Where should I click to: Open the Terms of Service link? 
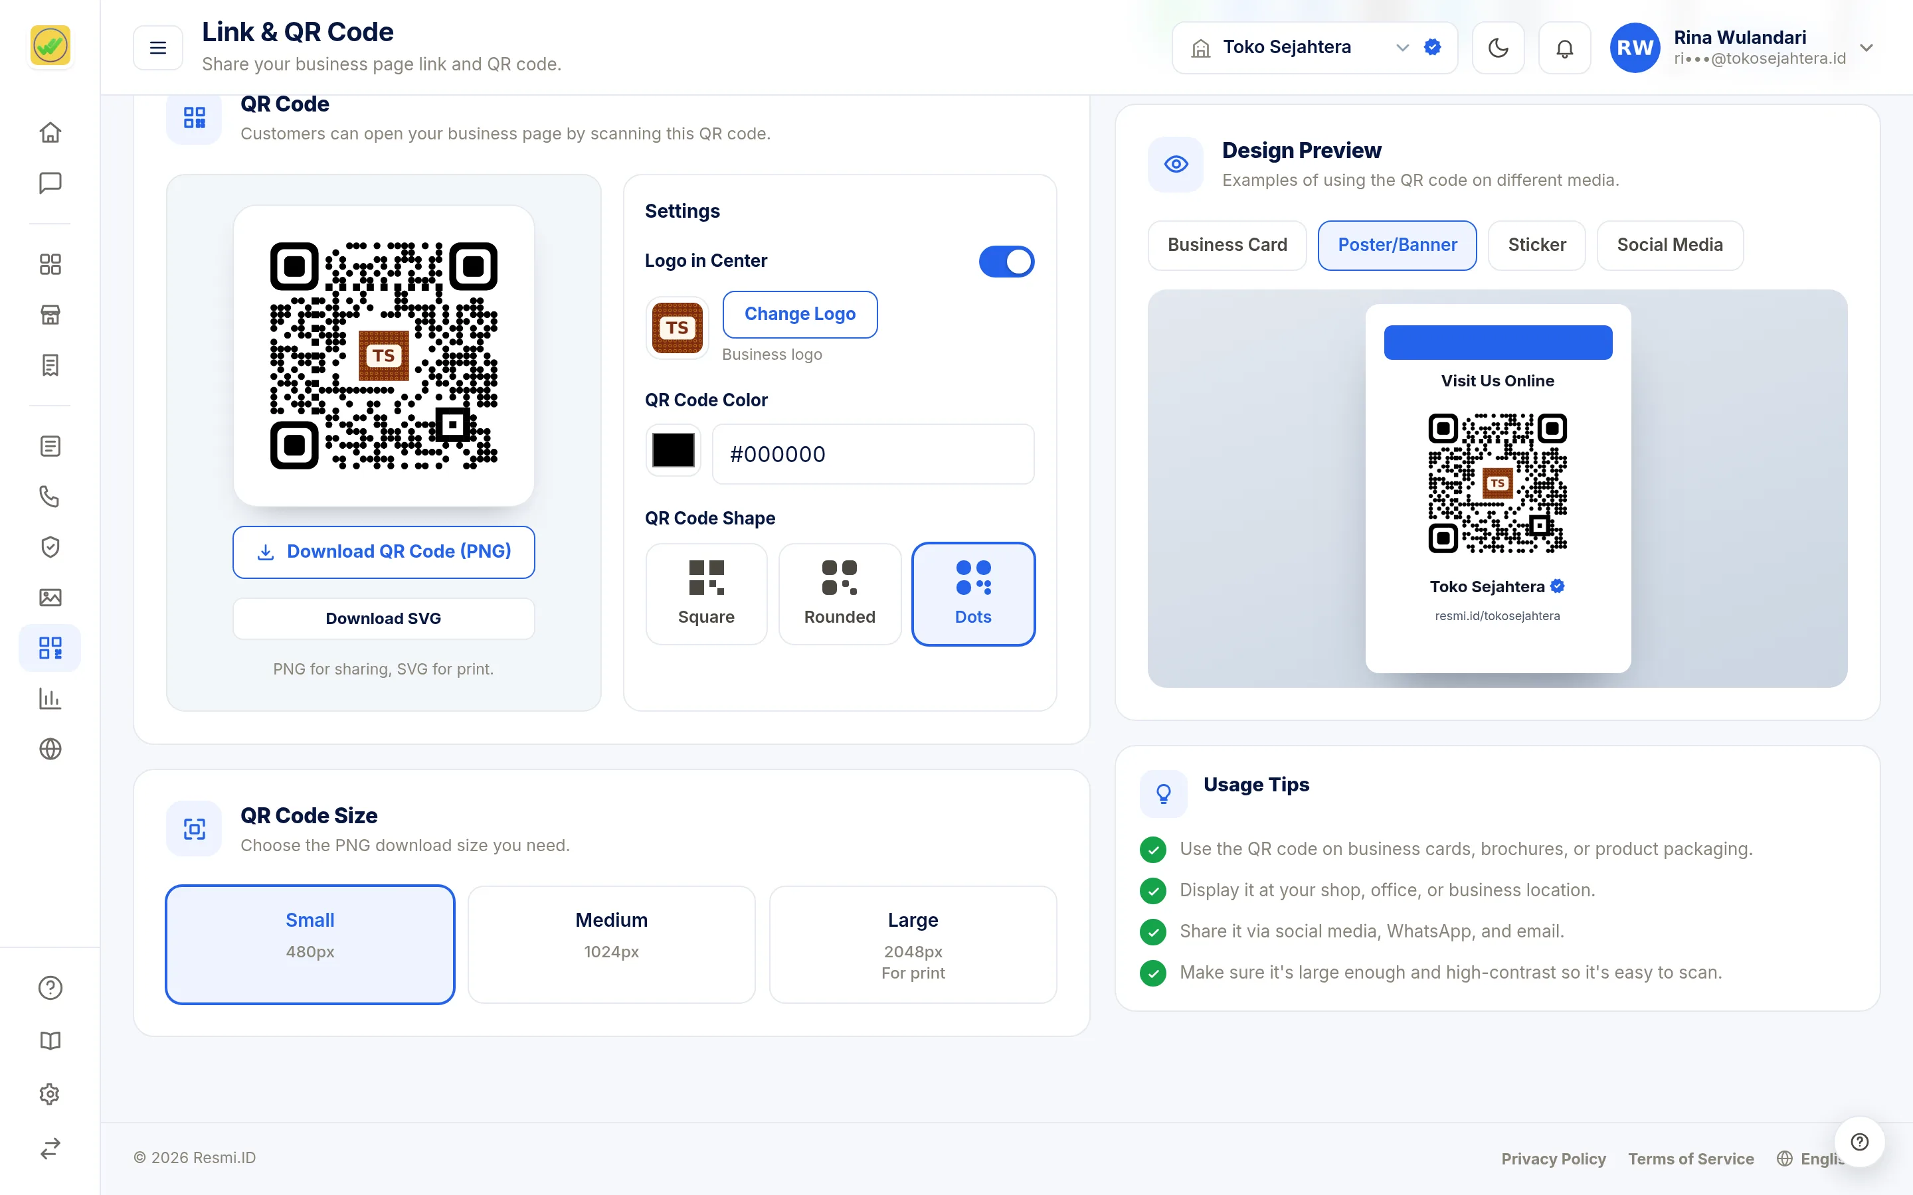point(1691,1158)
